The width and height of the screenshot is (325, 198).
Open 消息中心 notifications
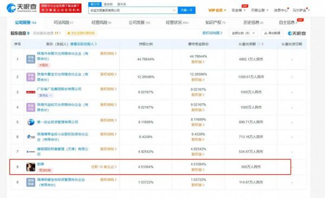(x=281, y=10)
